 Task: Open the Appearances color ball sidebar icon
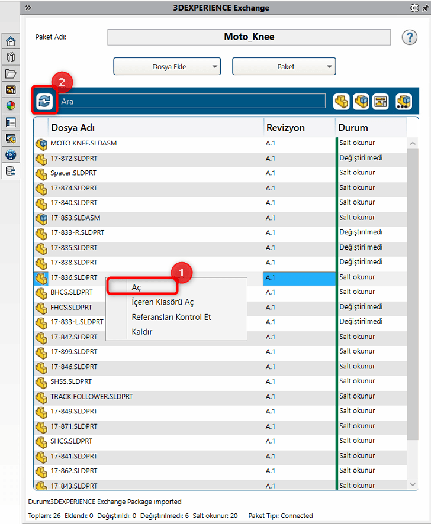pos(11,106)
